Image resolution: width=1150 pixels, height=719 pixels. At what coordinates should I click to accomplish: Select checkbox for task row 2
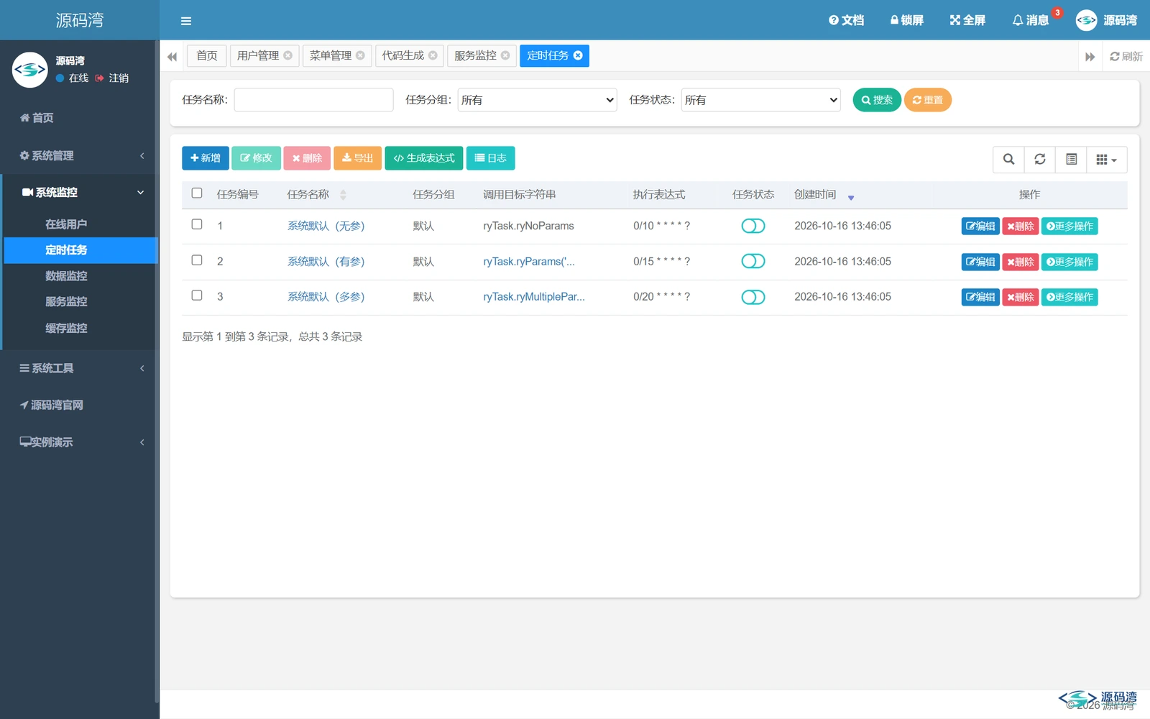[x=197, y=260]
